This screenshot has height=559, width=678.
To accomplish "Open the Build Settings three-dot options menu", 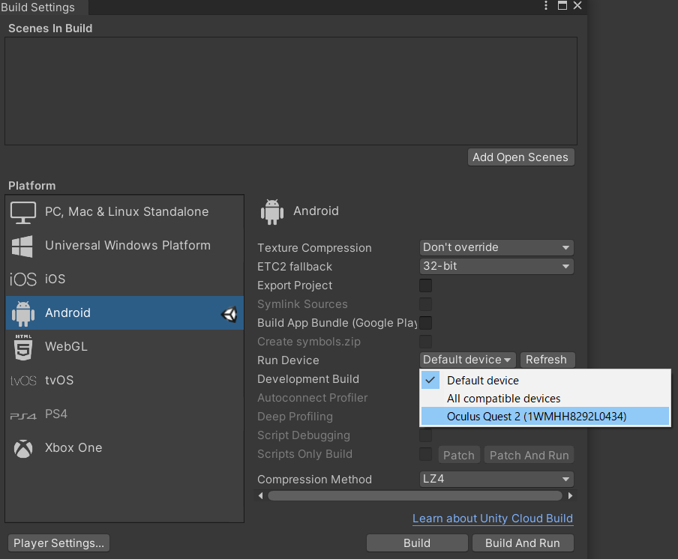I will click(x=546, y=5).
